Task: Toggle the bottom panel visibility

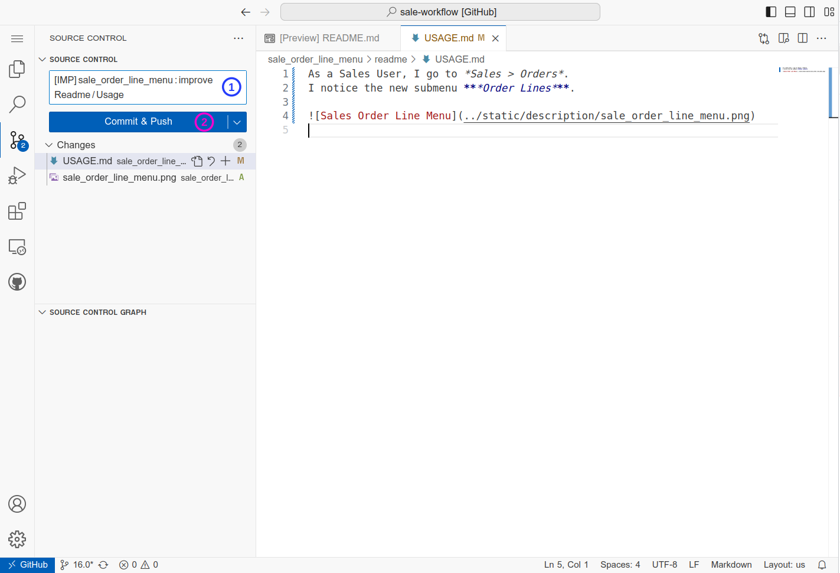Action: (x=790, y=12)
